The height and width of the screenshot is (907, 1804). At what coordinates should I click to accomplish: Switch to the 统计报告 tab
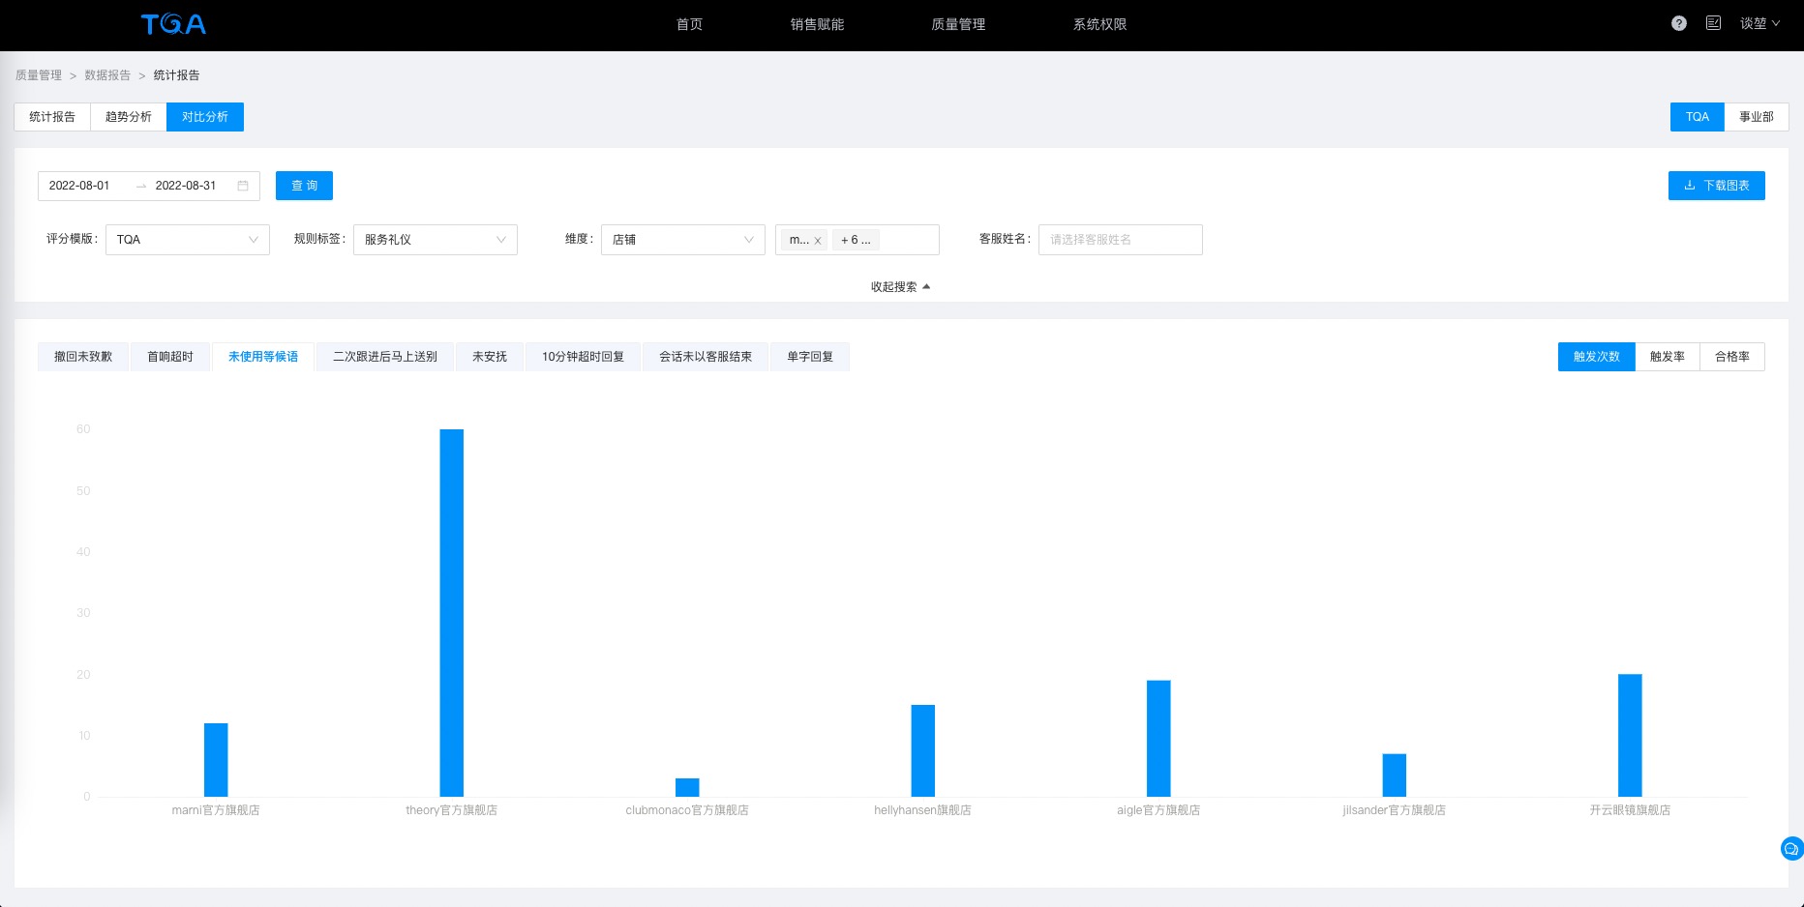click(52, 117)
